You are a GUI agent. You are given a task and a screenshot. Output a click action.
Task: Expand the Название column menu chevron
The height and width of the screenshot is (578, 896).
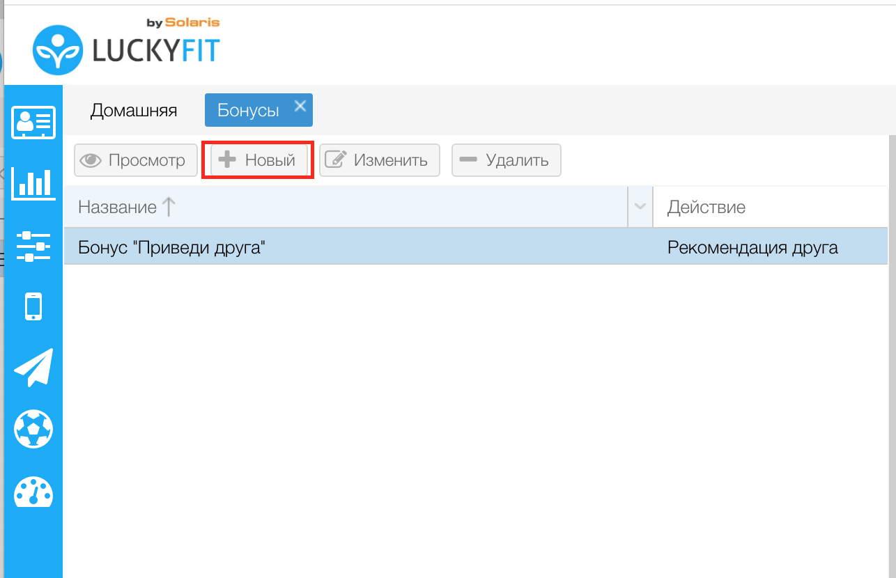coord(640,207)
